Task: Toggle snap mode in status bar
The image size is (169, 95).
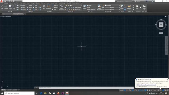Action: click(127, 90)
